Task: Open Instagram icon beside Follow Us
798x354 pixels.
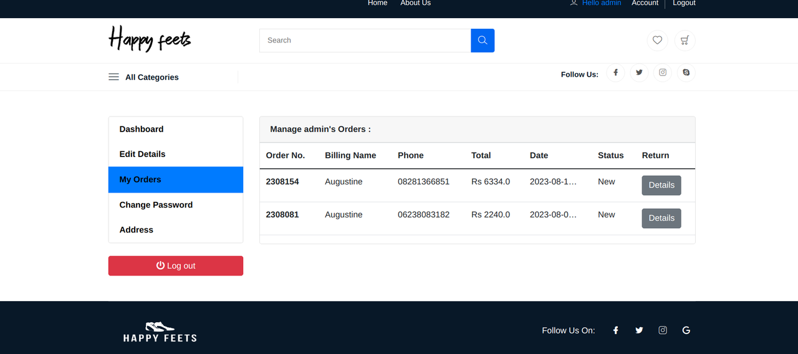Action: [x=663, y=73]
